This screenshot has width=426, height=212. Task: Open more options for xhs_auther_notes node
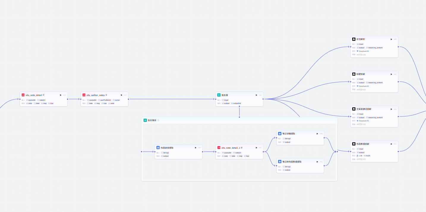(125, 95)
